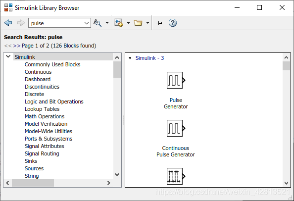Select the Signal Attributes library
This screenshot has width=294, height=201.
(45, 146)
